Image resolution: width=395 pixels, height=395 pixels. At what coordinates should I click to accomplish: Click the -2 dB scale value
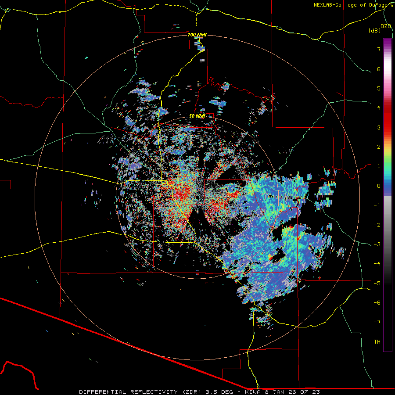click(x=377, y=225)
